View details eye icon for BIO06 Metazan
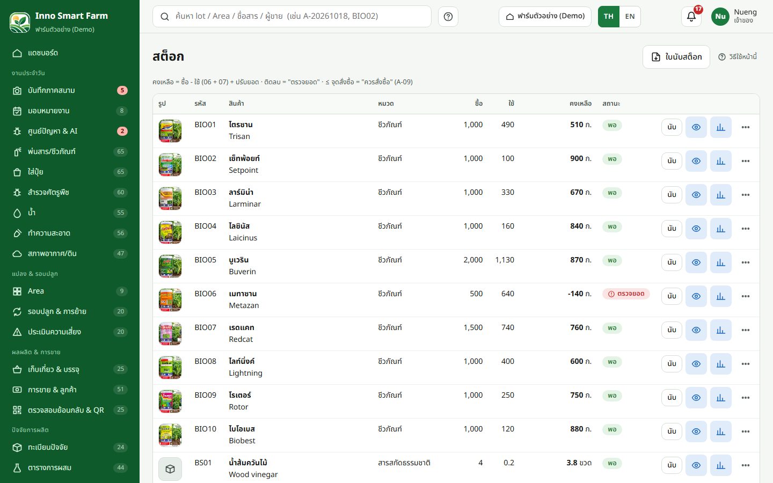Screen dimensions: 773x483 click(696, 296)
